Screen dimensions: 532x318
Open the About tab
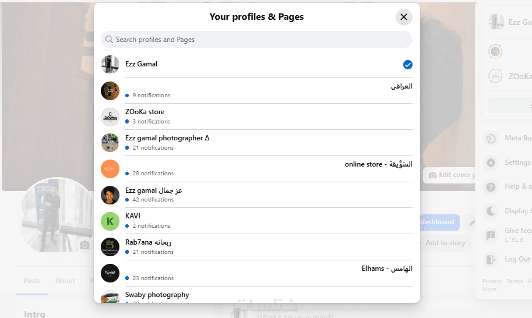(x=65, y=281)
